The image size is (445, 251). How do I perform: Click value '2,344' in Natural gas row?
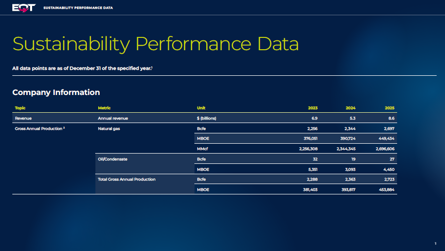pyautogui.click(x=350, y=128)
